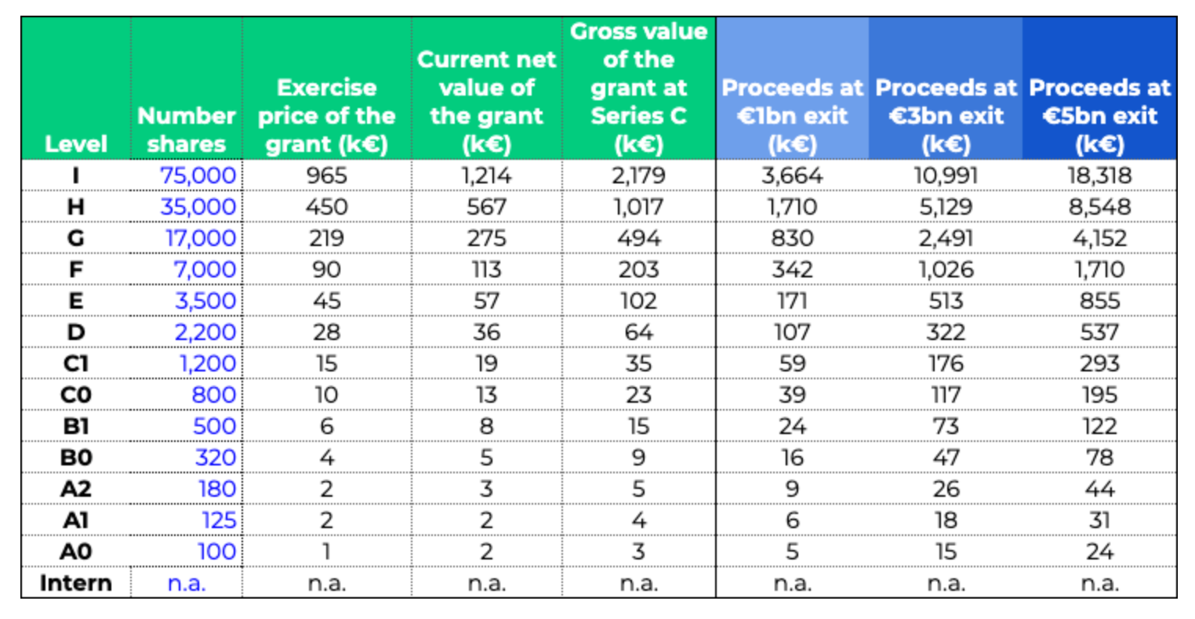1195x619 pixels.
Task: Click the 18,318 proceeds cell in row I
Action: point(1099,175)
